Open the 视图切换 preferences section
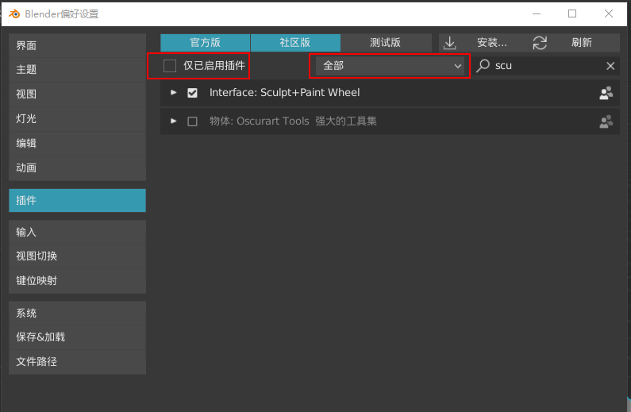The height and width of the screenshot is (412, 631). pyautogui.click(x=77, y=256)
